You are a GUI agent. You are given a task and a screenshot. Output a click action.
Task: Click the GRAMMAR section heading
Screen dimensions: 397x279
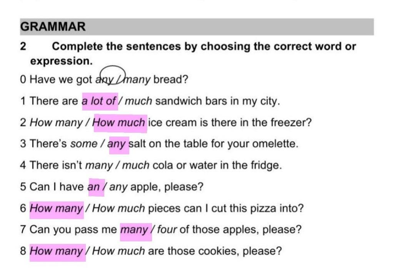point(53,27)
